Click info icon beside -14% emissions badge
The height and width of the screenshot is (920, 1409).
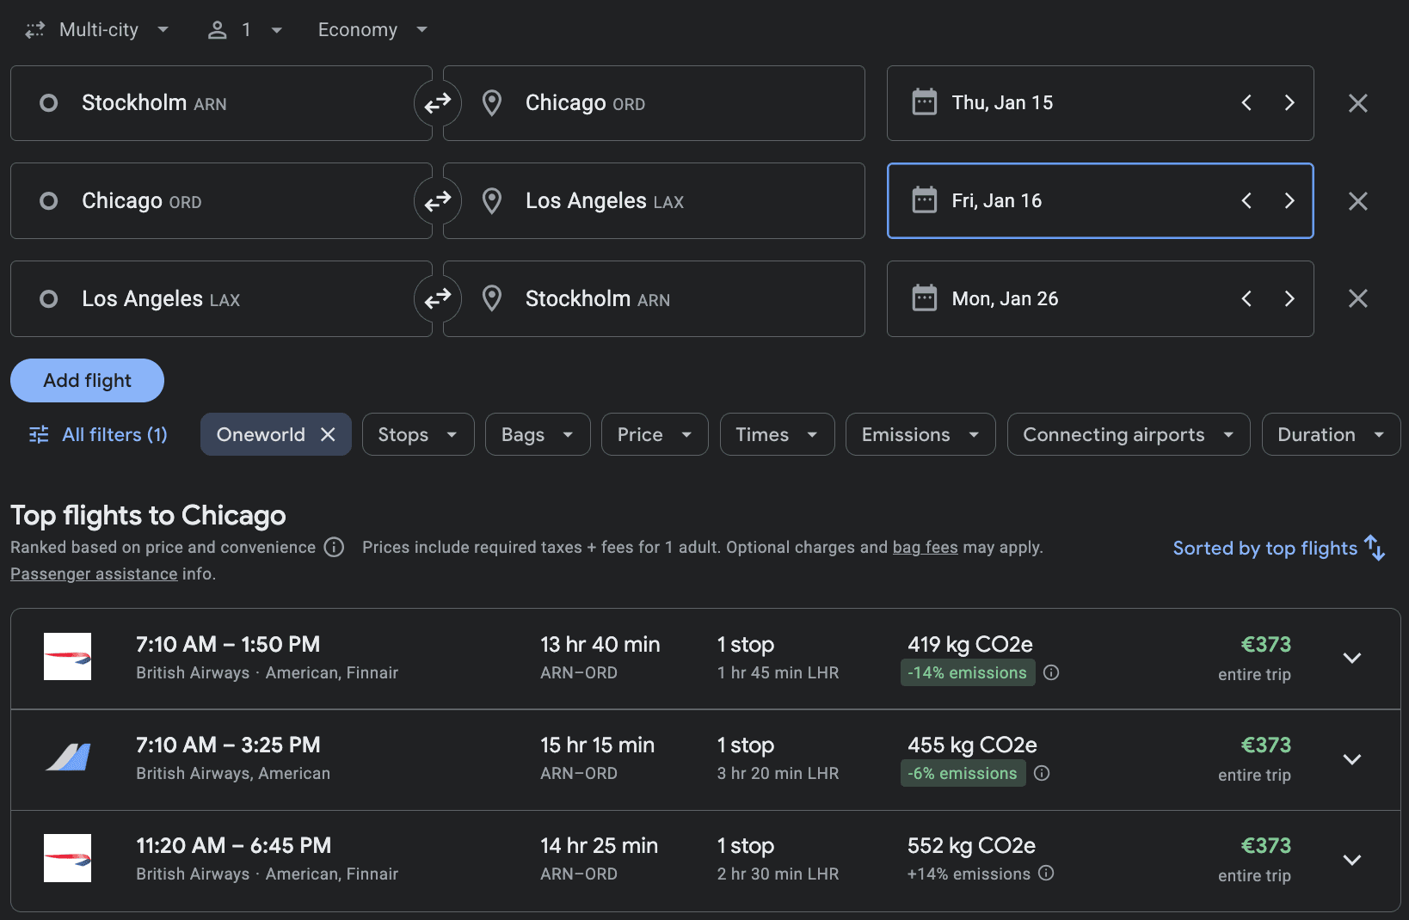pos(1051,672)
